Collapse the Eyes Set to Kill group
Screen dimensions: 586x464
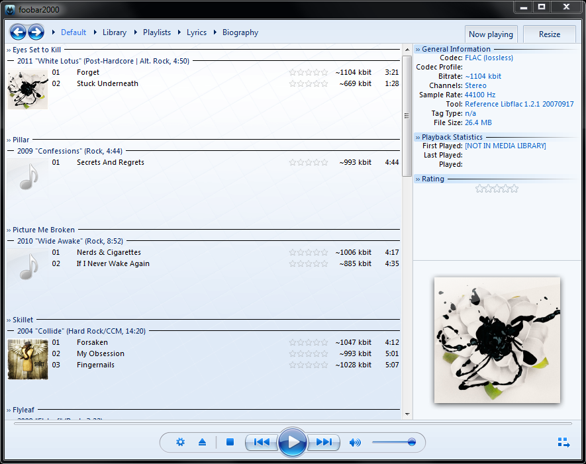[x=9, y=50]
